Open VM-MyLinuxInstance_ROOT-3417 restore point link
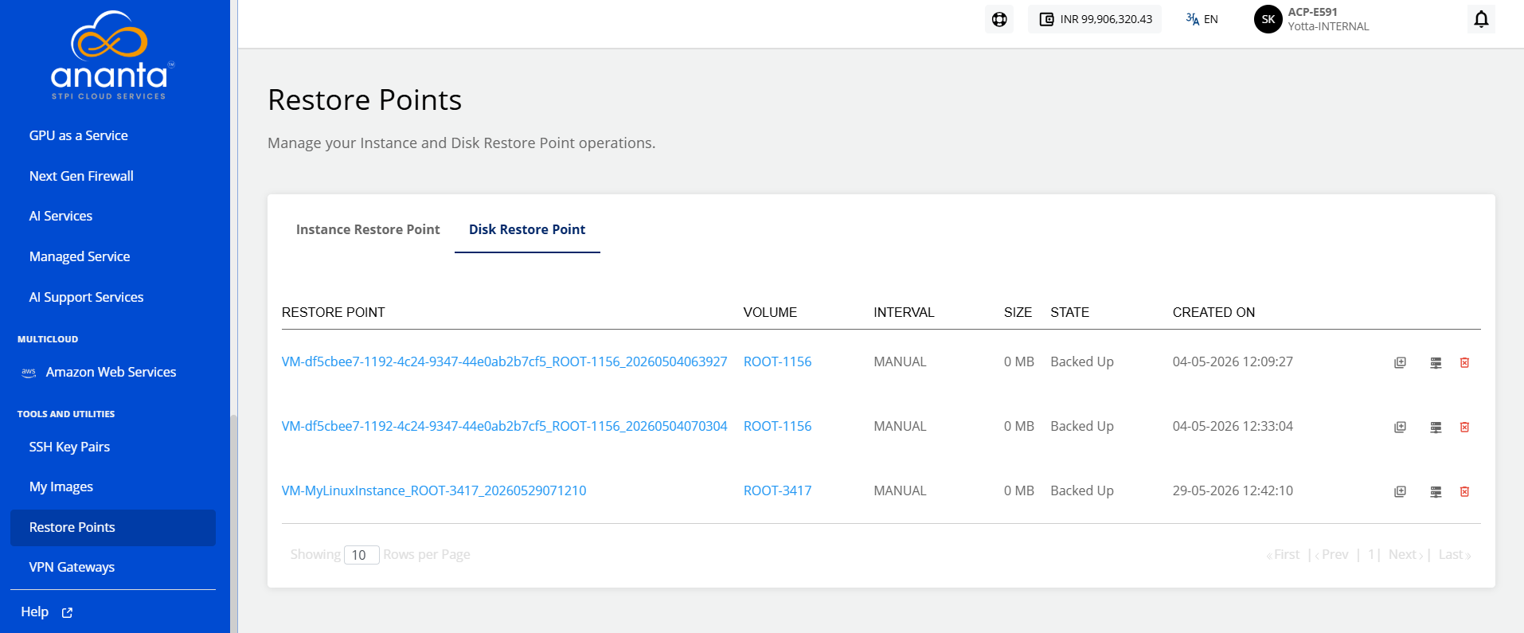The height and width of the screenshot is (633, 1524). [434, 490]
